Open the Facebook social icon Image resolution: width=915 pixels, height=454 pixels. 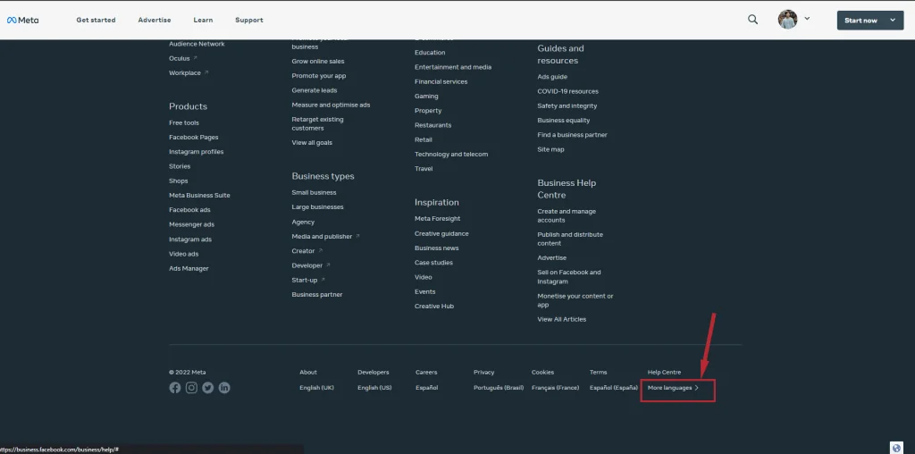175,388
